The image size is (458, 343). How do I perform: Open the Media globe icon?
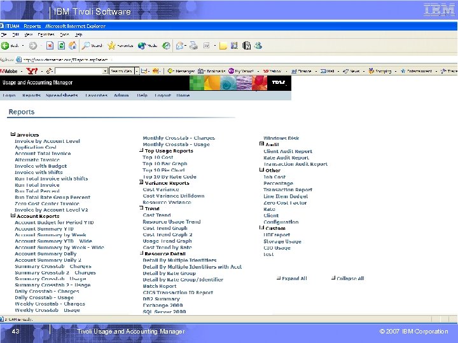tap(142, 46)
